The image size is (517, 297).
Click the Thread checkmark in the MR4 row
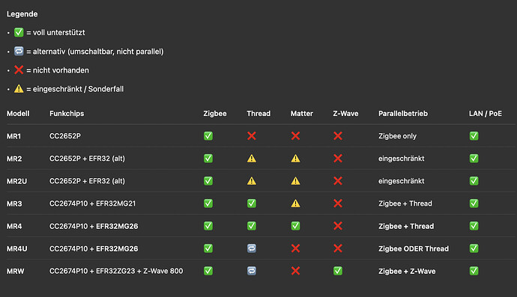pos(252,226)
